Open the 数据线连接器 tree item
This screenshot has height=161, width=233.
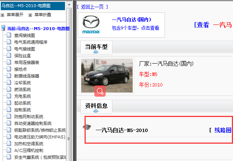click(27, 76)
